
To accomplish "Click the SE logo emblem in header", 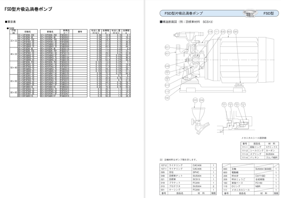I will [x=250, y=13].
